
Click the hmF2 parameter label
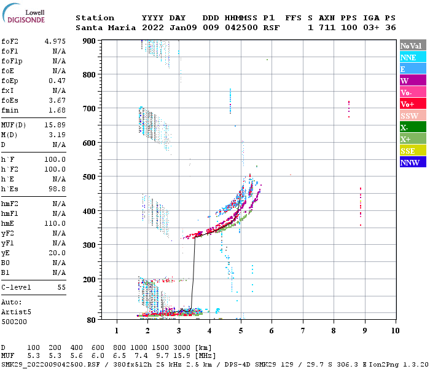[x=10, y=204]
